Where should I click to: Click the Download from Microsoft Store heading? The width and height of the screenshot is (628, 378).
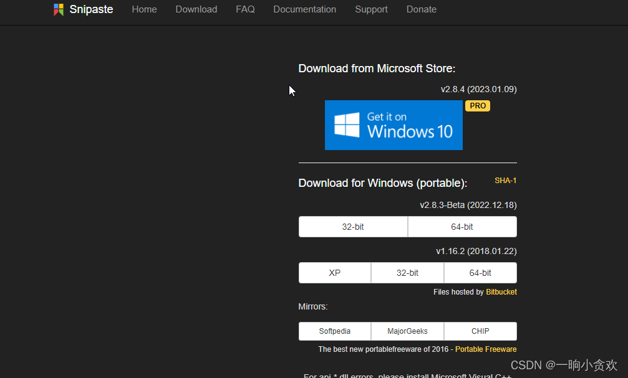click(377, 69)
